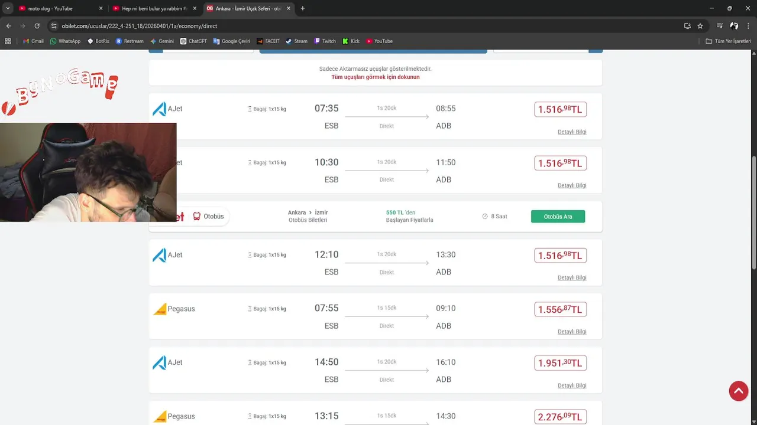The image size is (757, 425).
Task: Open the ChatGPT bookmark
Action: (x=193, y=41)
